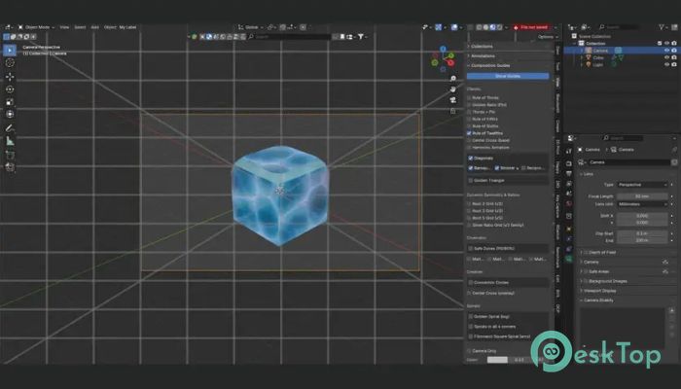Select solid viewport shading icon
Image resolution: width=681 pixels, height=389 pixels.
point(485,27)
